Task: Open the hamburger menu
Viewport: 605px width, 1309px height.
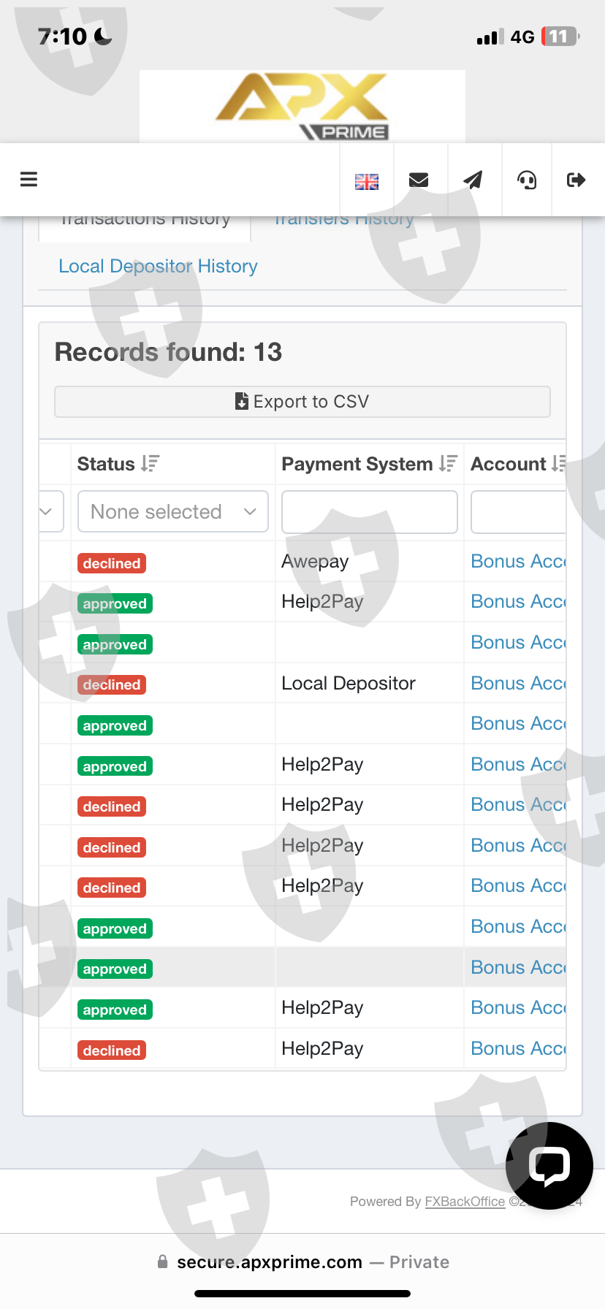Action: coord(28,180)
